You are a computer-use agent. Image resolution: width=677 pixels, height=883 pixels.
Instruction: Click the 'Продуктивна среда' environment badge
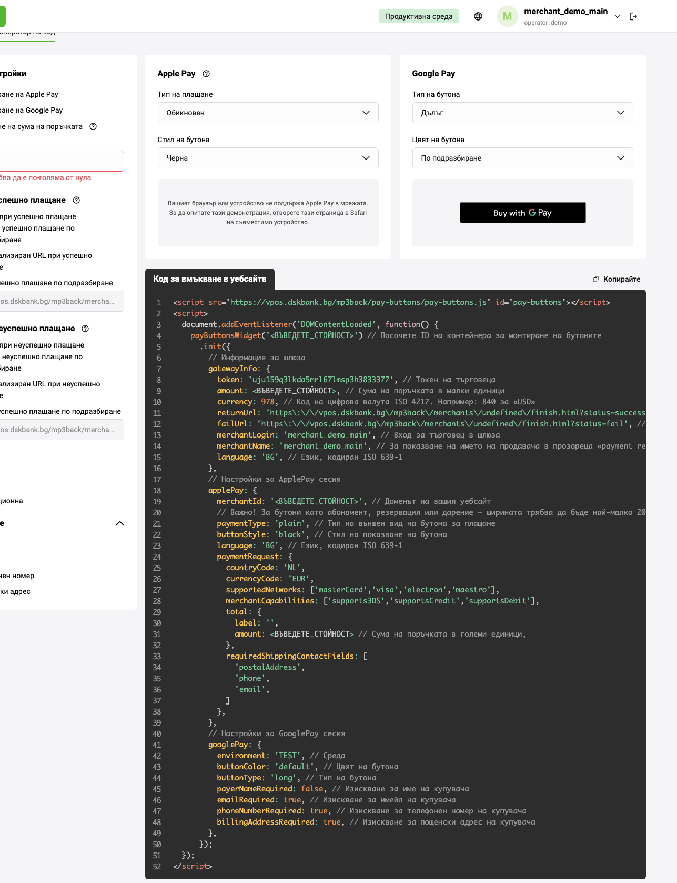click(419, 16)
